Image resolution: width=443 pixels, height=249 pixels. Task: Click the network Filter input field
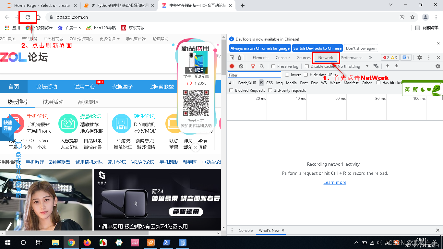[254, 75]
